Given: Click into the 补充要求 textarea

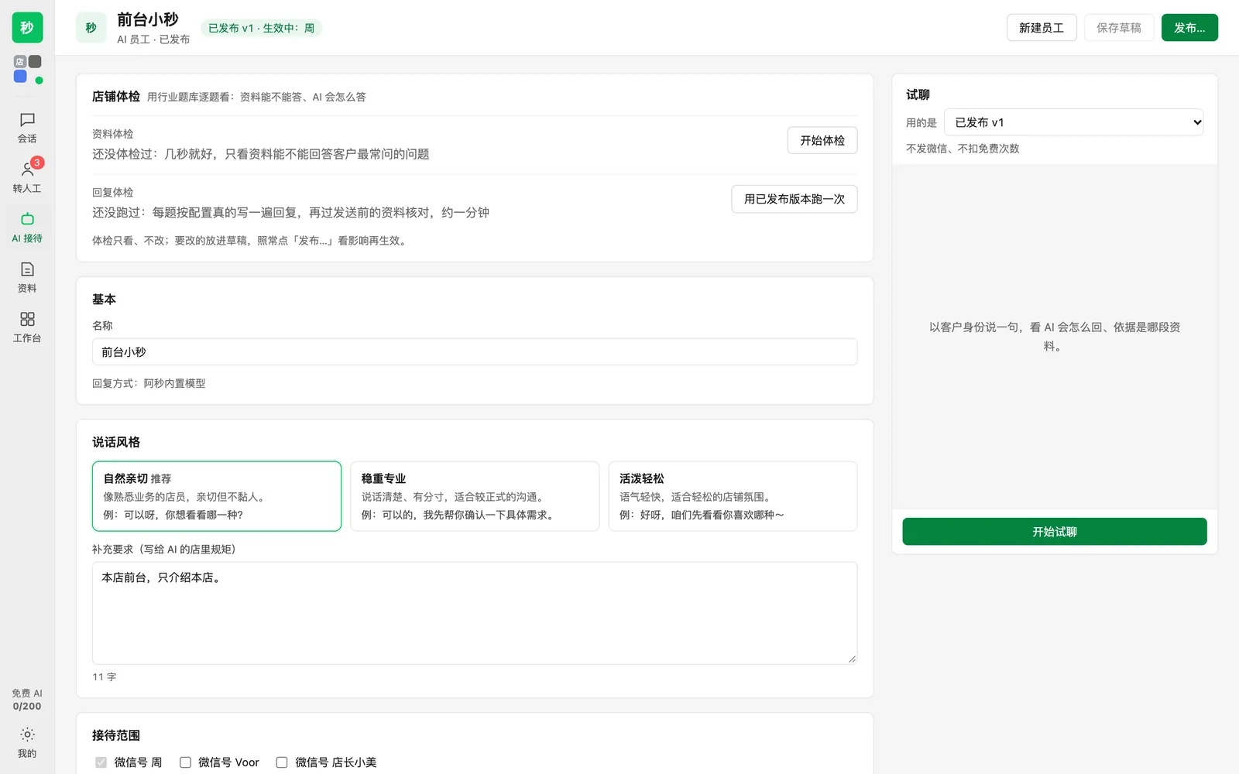Looking at the screenshot, I should [x=475, y=613].
